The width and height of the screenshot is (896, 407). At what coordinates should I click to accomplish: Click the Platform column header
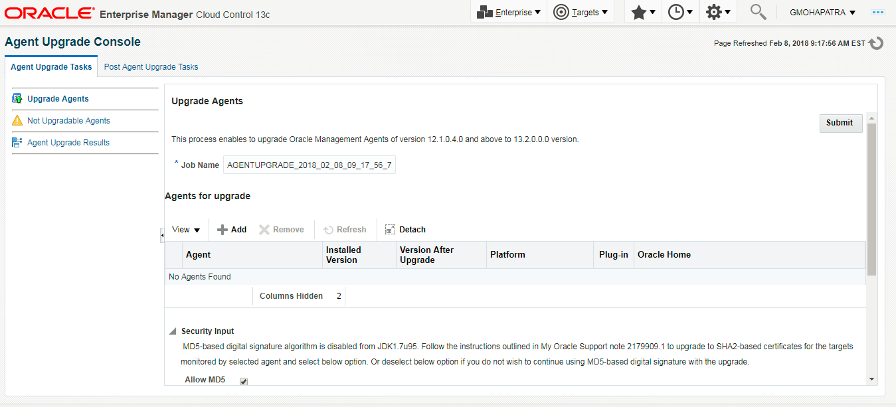(x=540, y=255)
